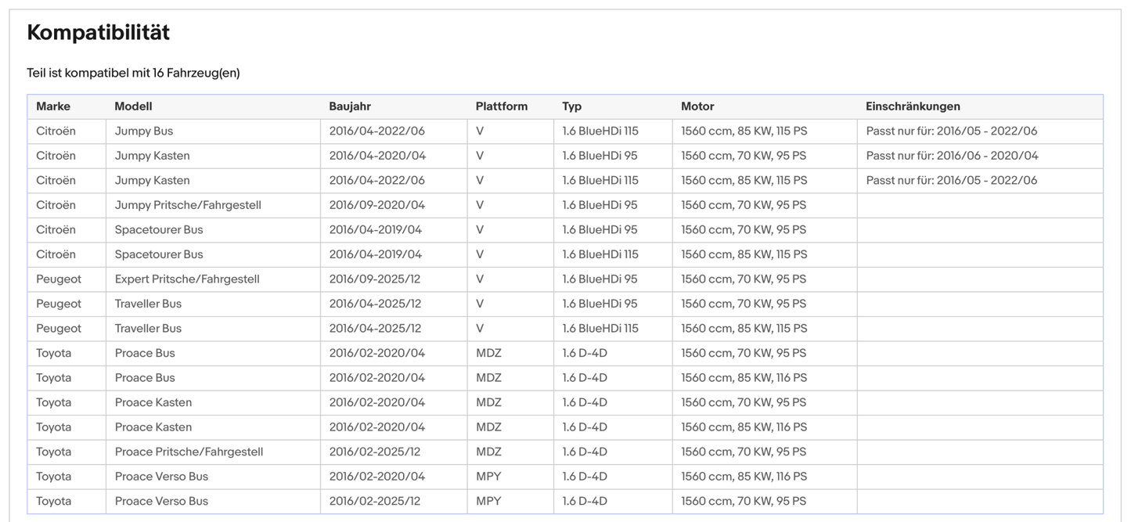Click the 2016/04-2020/04 Baujahr cell
This screenshot has width=1131, height=522.
coord(376,156)
